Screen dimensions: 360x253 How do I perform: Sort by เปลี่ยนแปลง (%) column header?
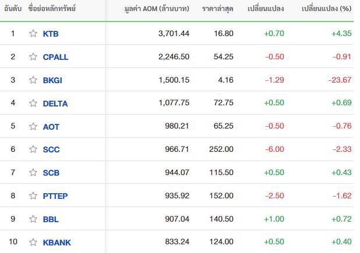[x=326, y=9]
